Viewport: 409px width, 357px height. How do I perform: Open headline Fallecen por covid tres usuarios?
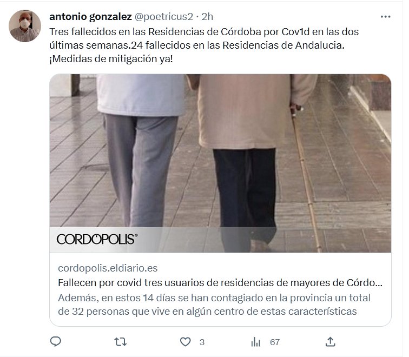[220, 283]
